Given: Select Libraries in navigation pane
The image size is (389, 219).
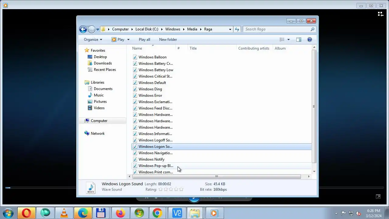Looking at the screenshot, I should click(97, 82).
